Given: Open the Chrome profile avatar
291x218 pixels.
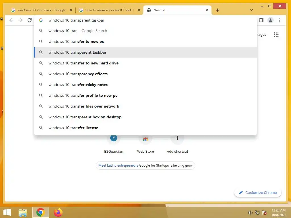Looking at the screenshot, I should pos(271,20).
